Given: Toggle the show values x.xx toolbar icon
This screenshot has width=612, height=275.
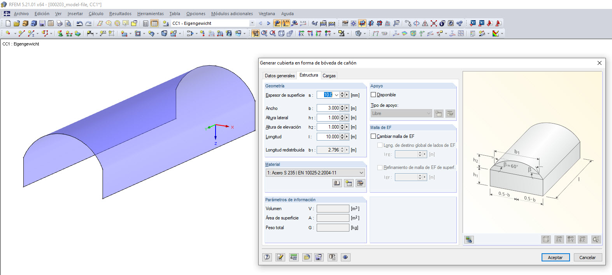Looking at the screenshot, I should click(x=286, y=23).
